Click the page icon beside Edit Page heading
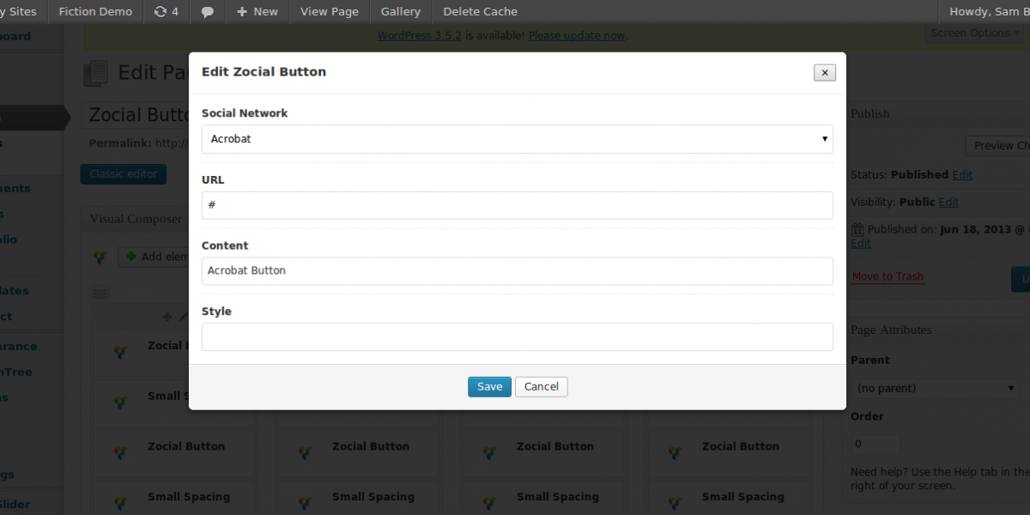Screen dimensions: 1030x515 tap(96, 73)
